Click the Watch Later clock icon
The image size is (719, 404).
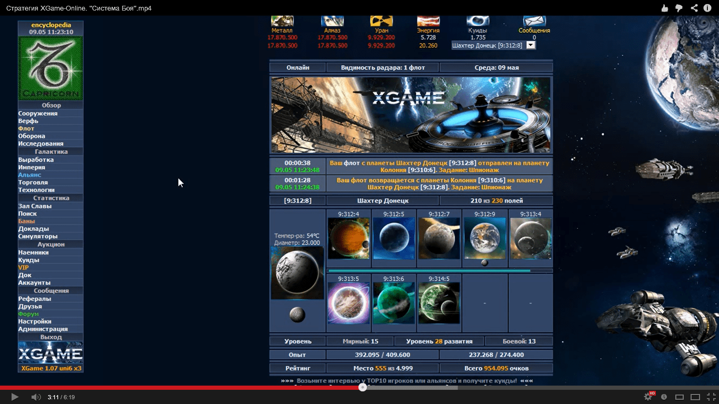click(x=664, y=397)
